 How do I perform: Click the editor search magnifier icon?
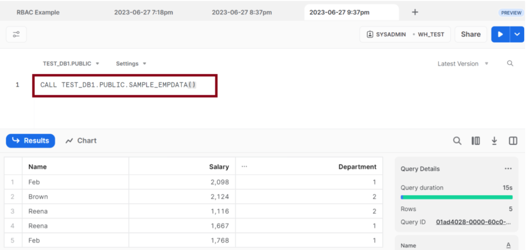pyautogui.click(x=510, y=64)
